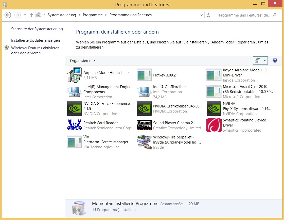Select Windows-Treiberpaket Insyde entry text
Image resolution: width=284 pixels, height=220 pixels.
(177, 139)
